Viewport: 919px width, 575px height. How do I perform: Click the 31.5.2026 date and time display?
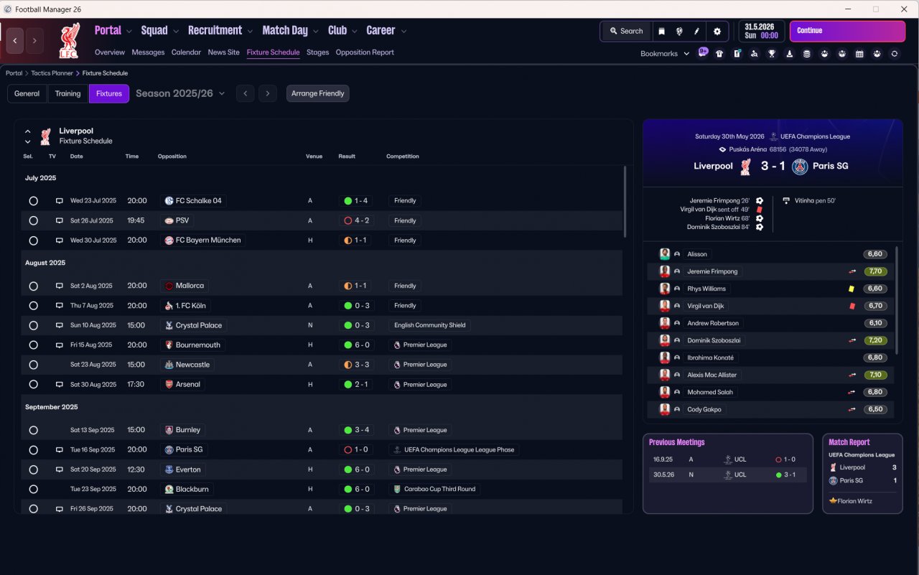pyautogui.click(x=762, y=32)
